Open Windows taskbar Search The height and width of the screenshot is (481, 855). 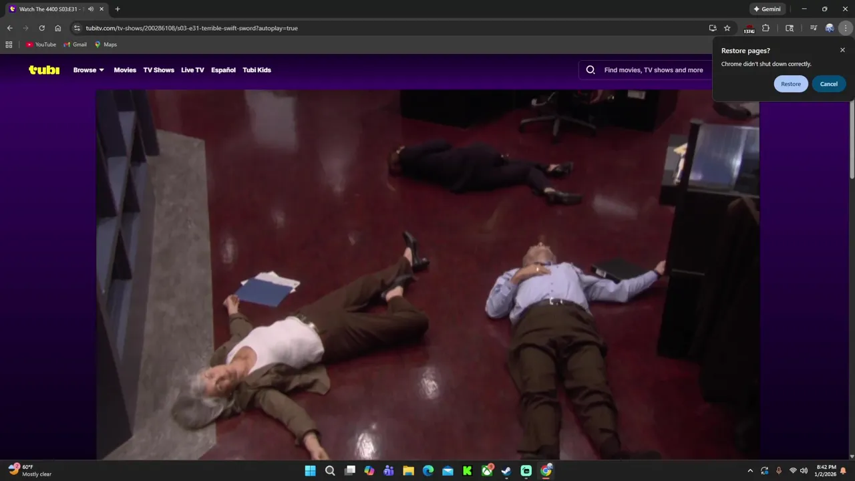[x=330, y=471]
